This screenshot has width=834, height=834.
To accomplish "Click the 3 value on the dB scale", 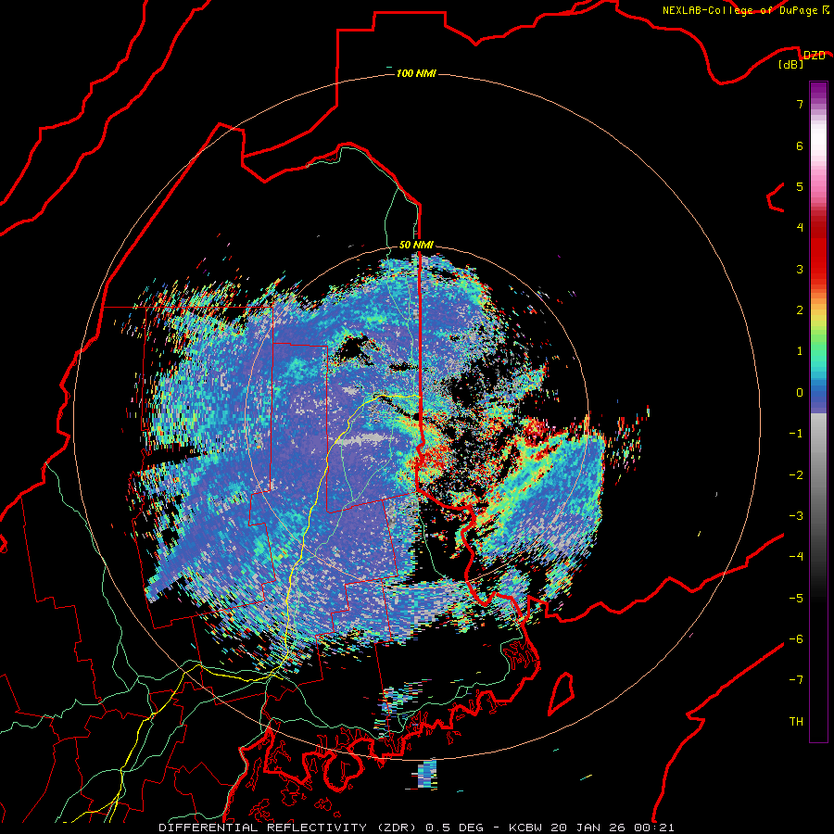I will coord(800,269).
